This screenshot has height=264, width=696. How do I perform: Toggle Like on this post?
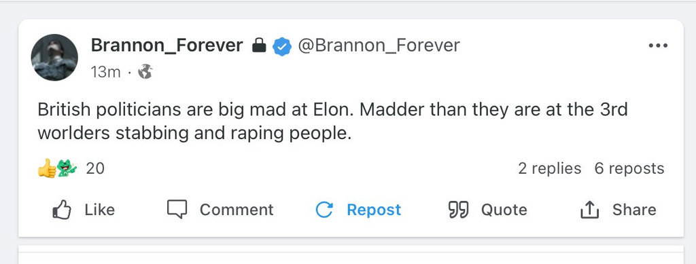pos(84,210)
